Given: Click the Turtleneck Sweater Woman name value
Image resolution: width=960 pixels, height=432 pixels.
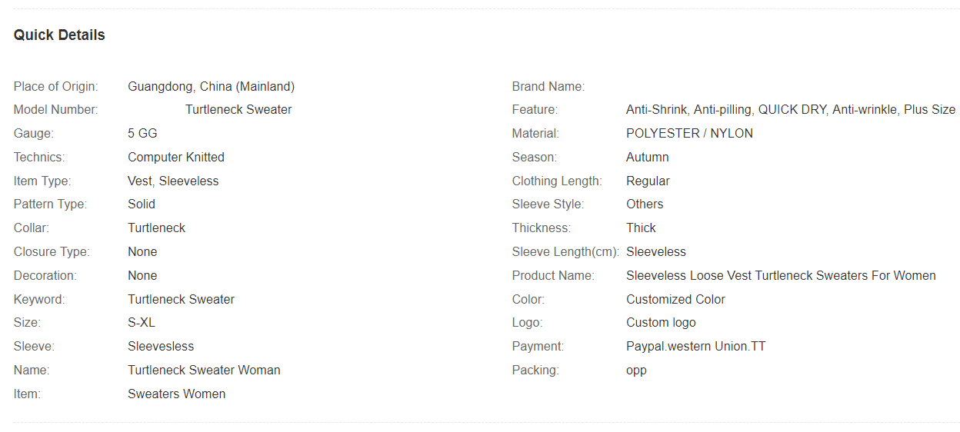Looking at the screenshot, I should click(204, 371).
